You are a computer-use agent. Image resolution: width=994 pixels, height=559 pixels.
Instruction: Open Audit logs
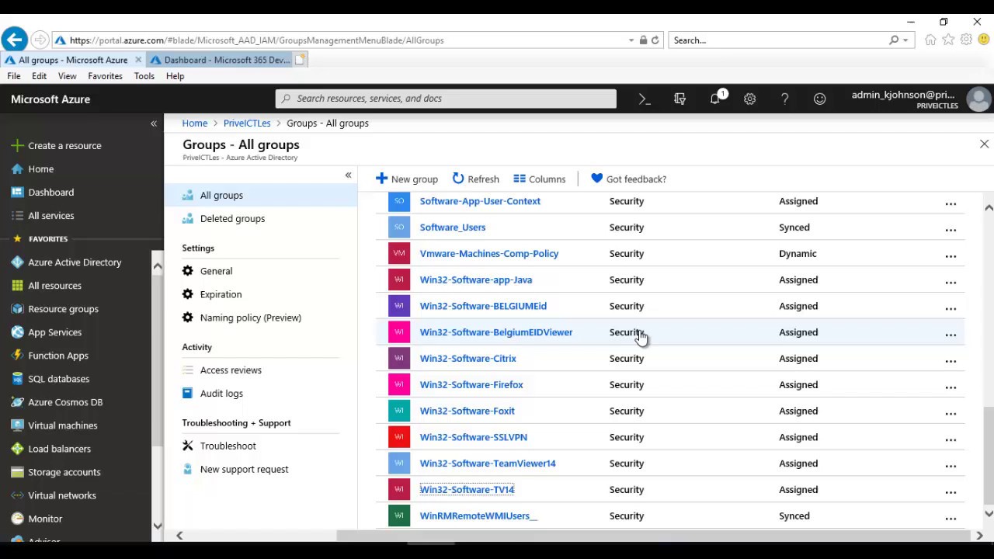tap(221, 393)
